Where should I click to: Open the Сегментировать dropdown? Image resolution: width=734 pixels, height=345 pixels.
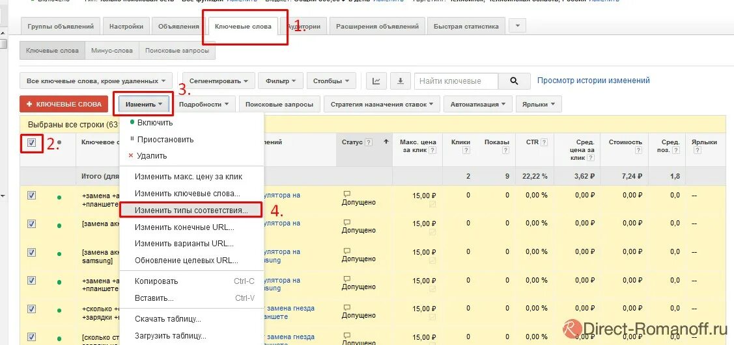pos(219,81)
